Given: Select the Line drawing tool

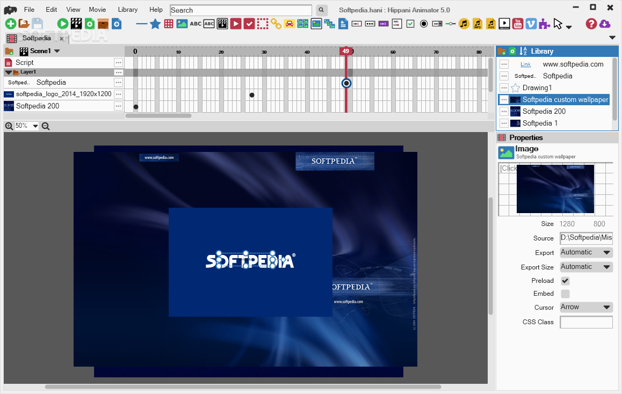Looking at the screenshot, I should click(x=142, y=24).
